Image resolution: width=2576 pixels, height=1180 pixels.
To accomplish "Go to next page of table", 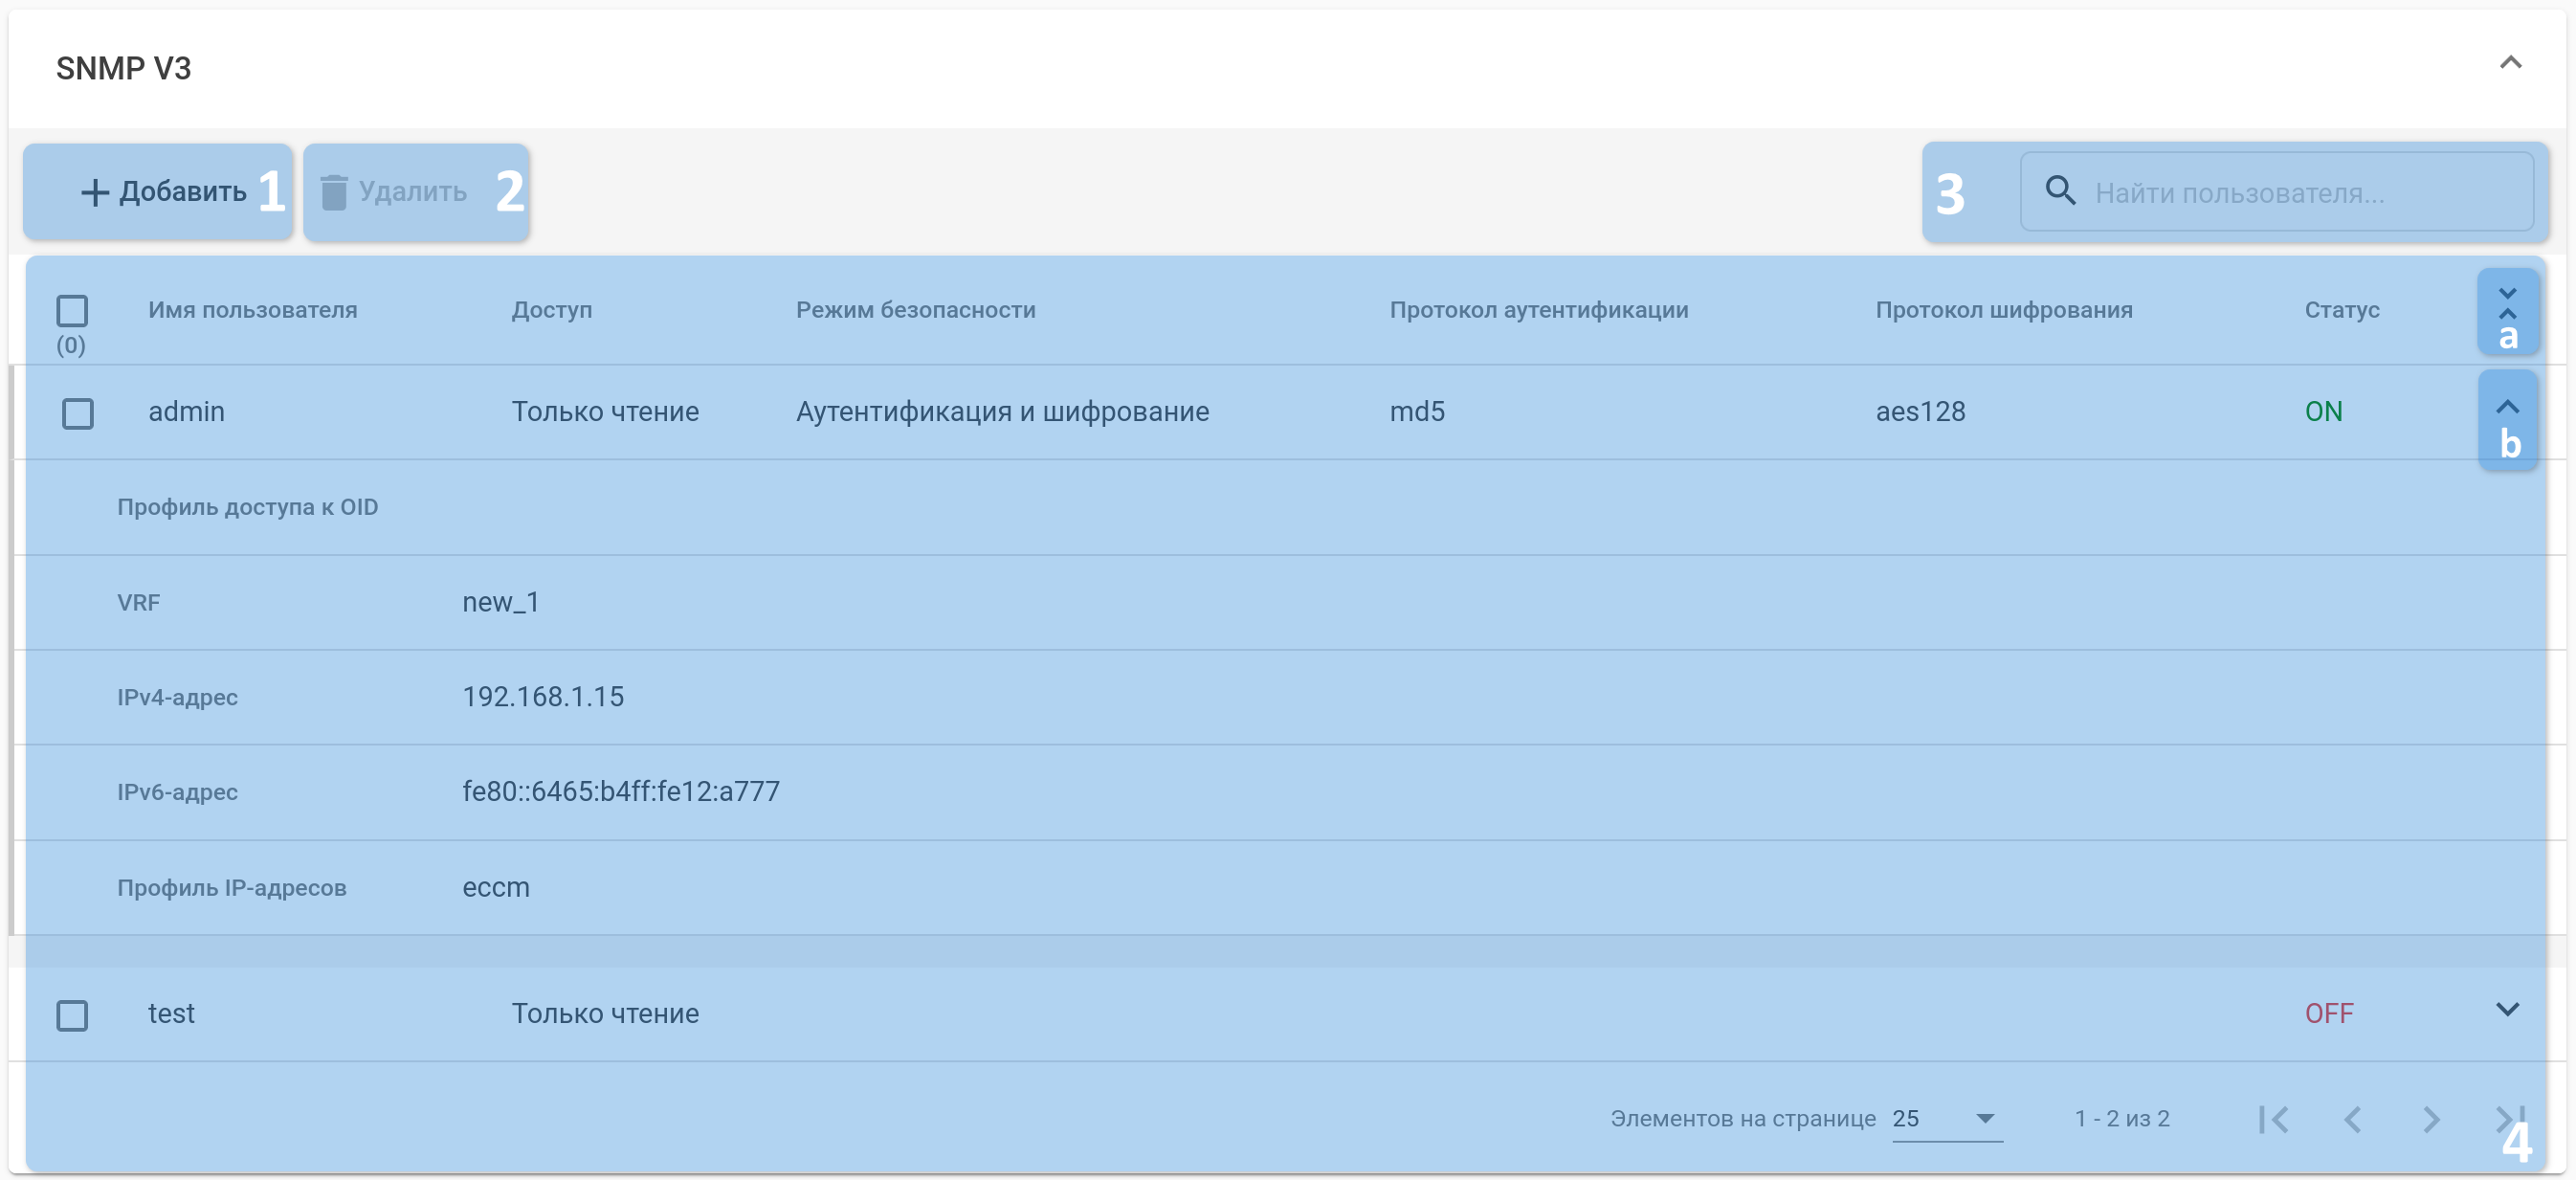I will click(x=2431, y=1119).
